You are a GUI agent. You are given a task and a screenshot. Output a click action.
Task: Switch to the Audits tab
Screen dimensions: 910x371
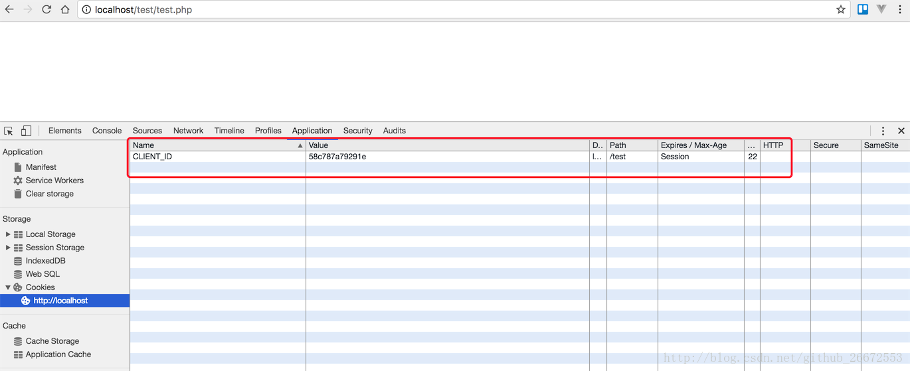pos(395,131)
